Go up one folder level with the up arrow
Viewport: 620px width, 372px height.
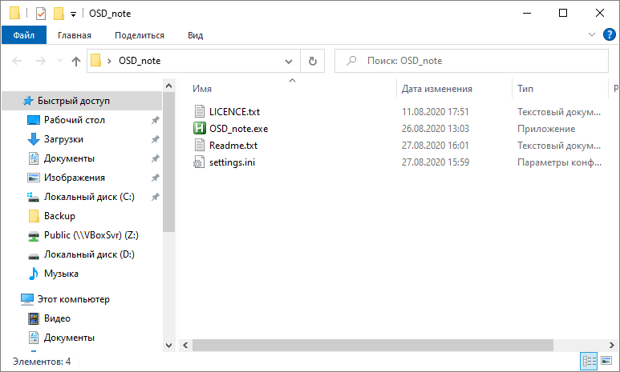pyautogui.click(x=76, y=61)
